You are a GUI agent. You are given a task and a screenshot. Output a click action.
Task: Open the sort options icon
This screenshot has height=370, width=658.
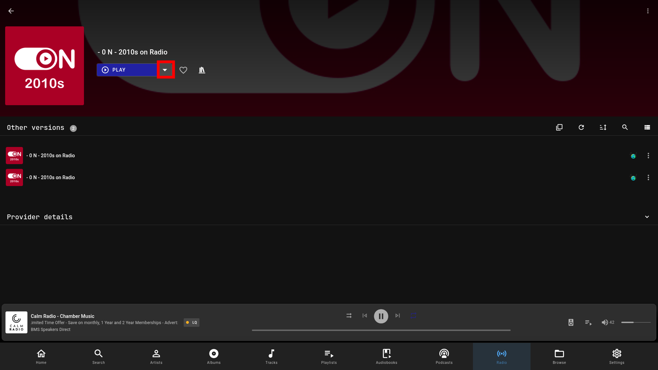point(603,127)
